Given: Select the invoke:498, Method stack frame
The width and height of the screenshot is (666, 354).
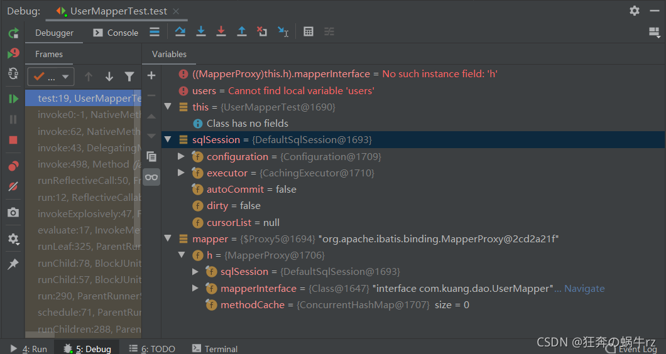Looking at the screenshot, I should click(83, 164).
